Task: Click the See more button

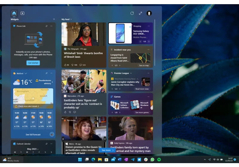Action: (107, 150)
